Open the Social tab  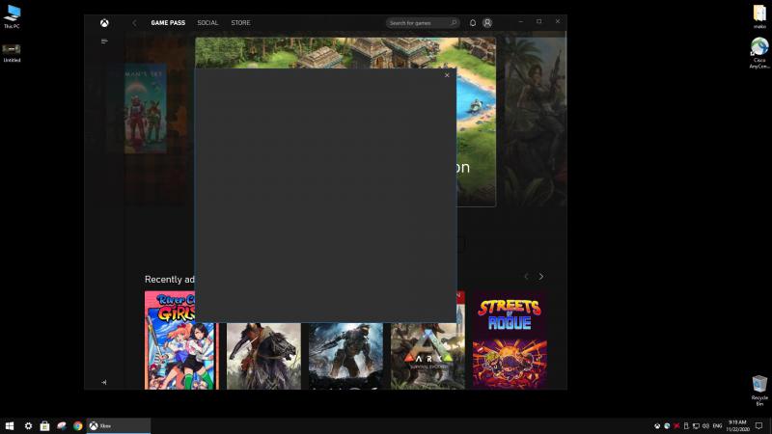click(x=207, y=22)
